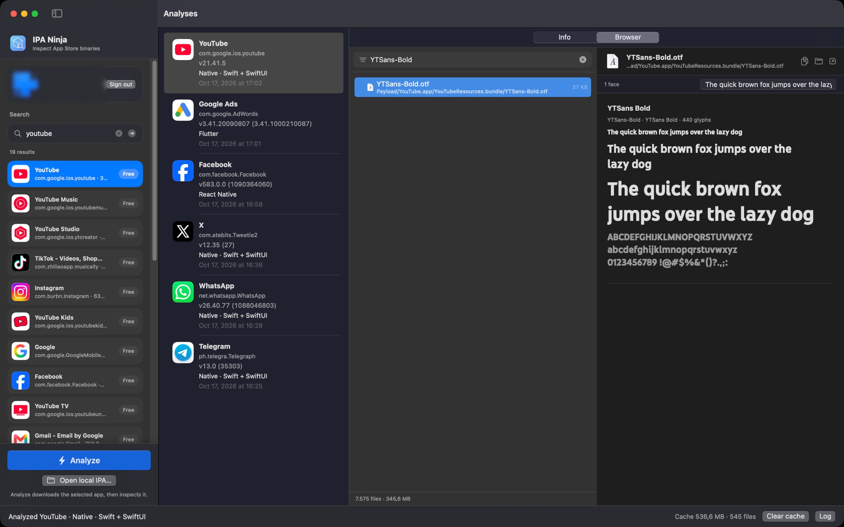Click the blue Analyze button
The image size is (844, 527).
pyautogui.click(x=79, y=460)
